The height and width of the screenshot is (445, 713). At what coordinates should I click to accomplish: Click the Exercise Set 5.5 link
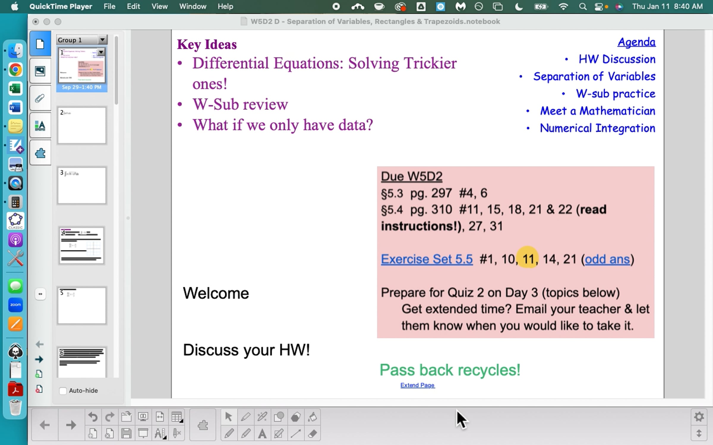(427, 259)
